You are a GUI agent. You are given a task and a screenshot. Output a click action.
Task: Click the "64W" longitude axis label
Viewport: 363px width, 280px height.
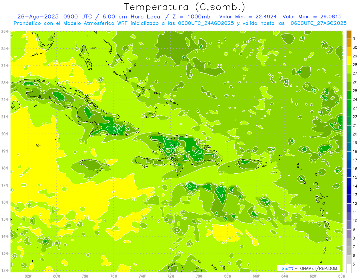[284, 276]
